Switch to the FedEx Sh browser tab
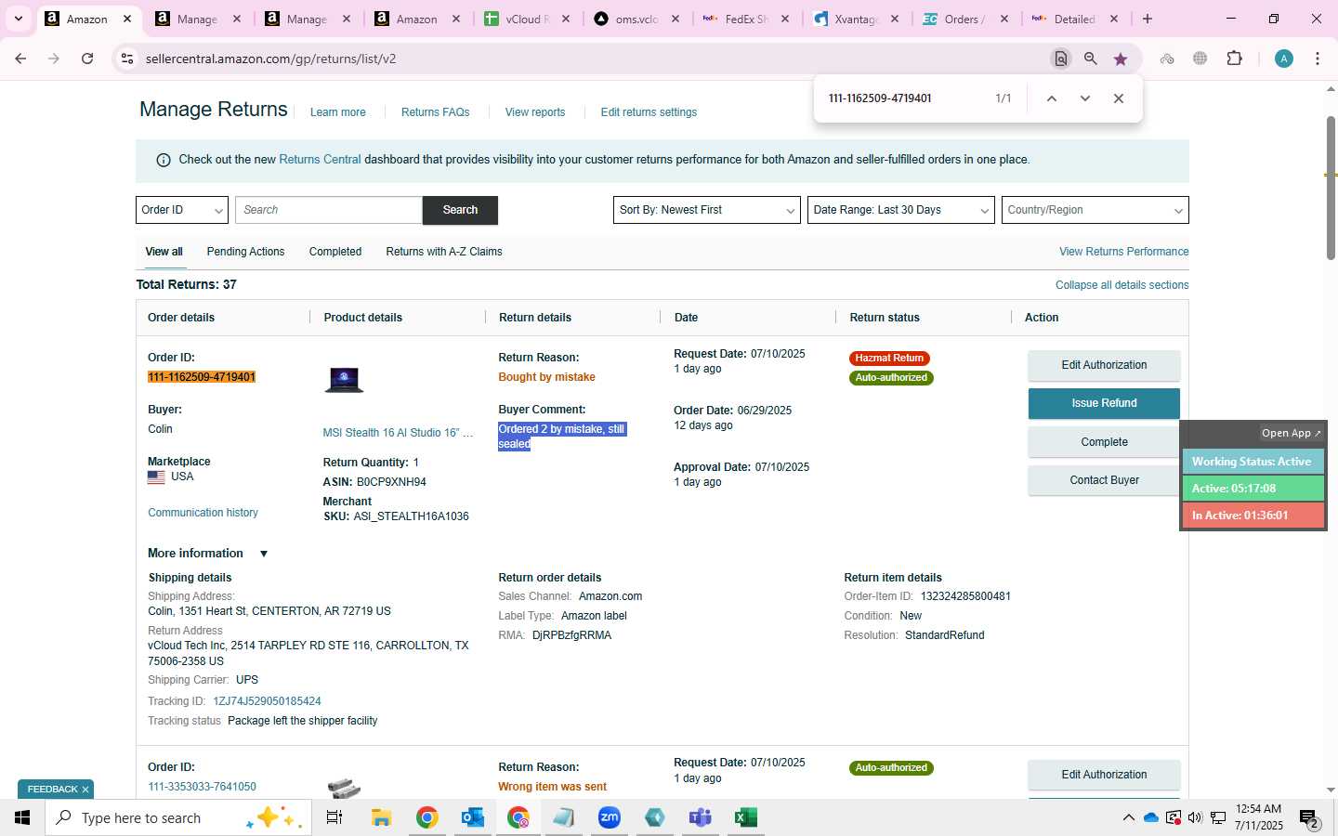Image resolution: width=1338 pixels, height=836 pixels. click(x=746, y=19)
